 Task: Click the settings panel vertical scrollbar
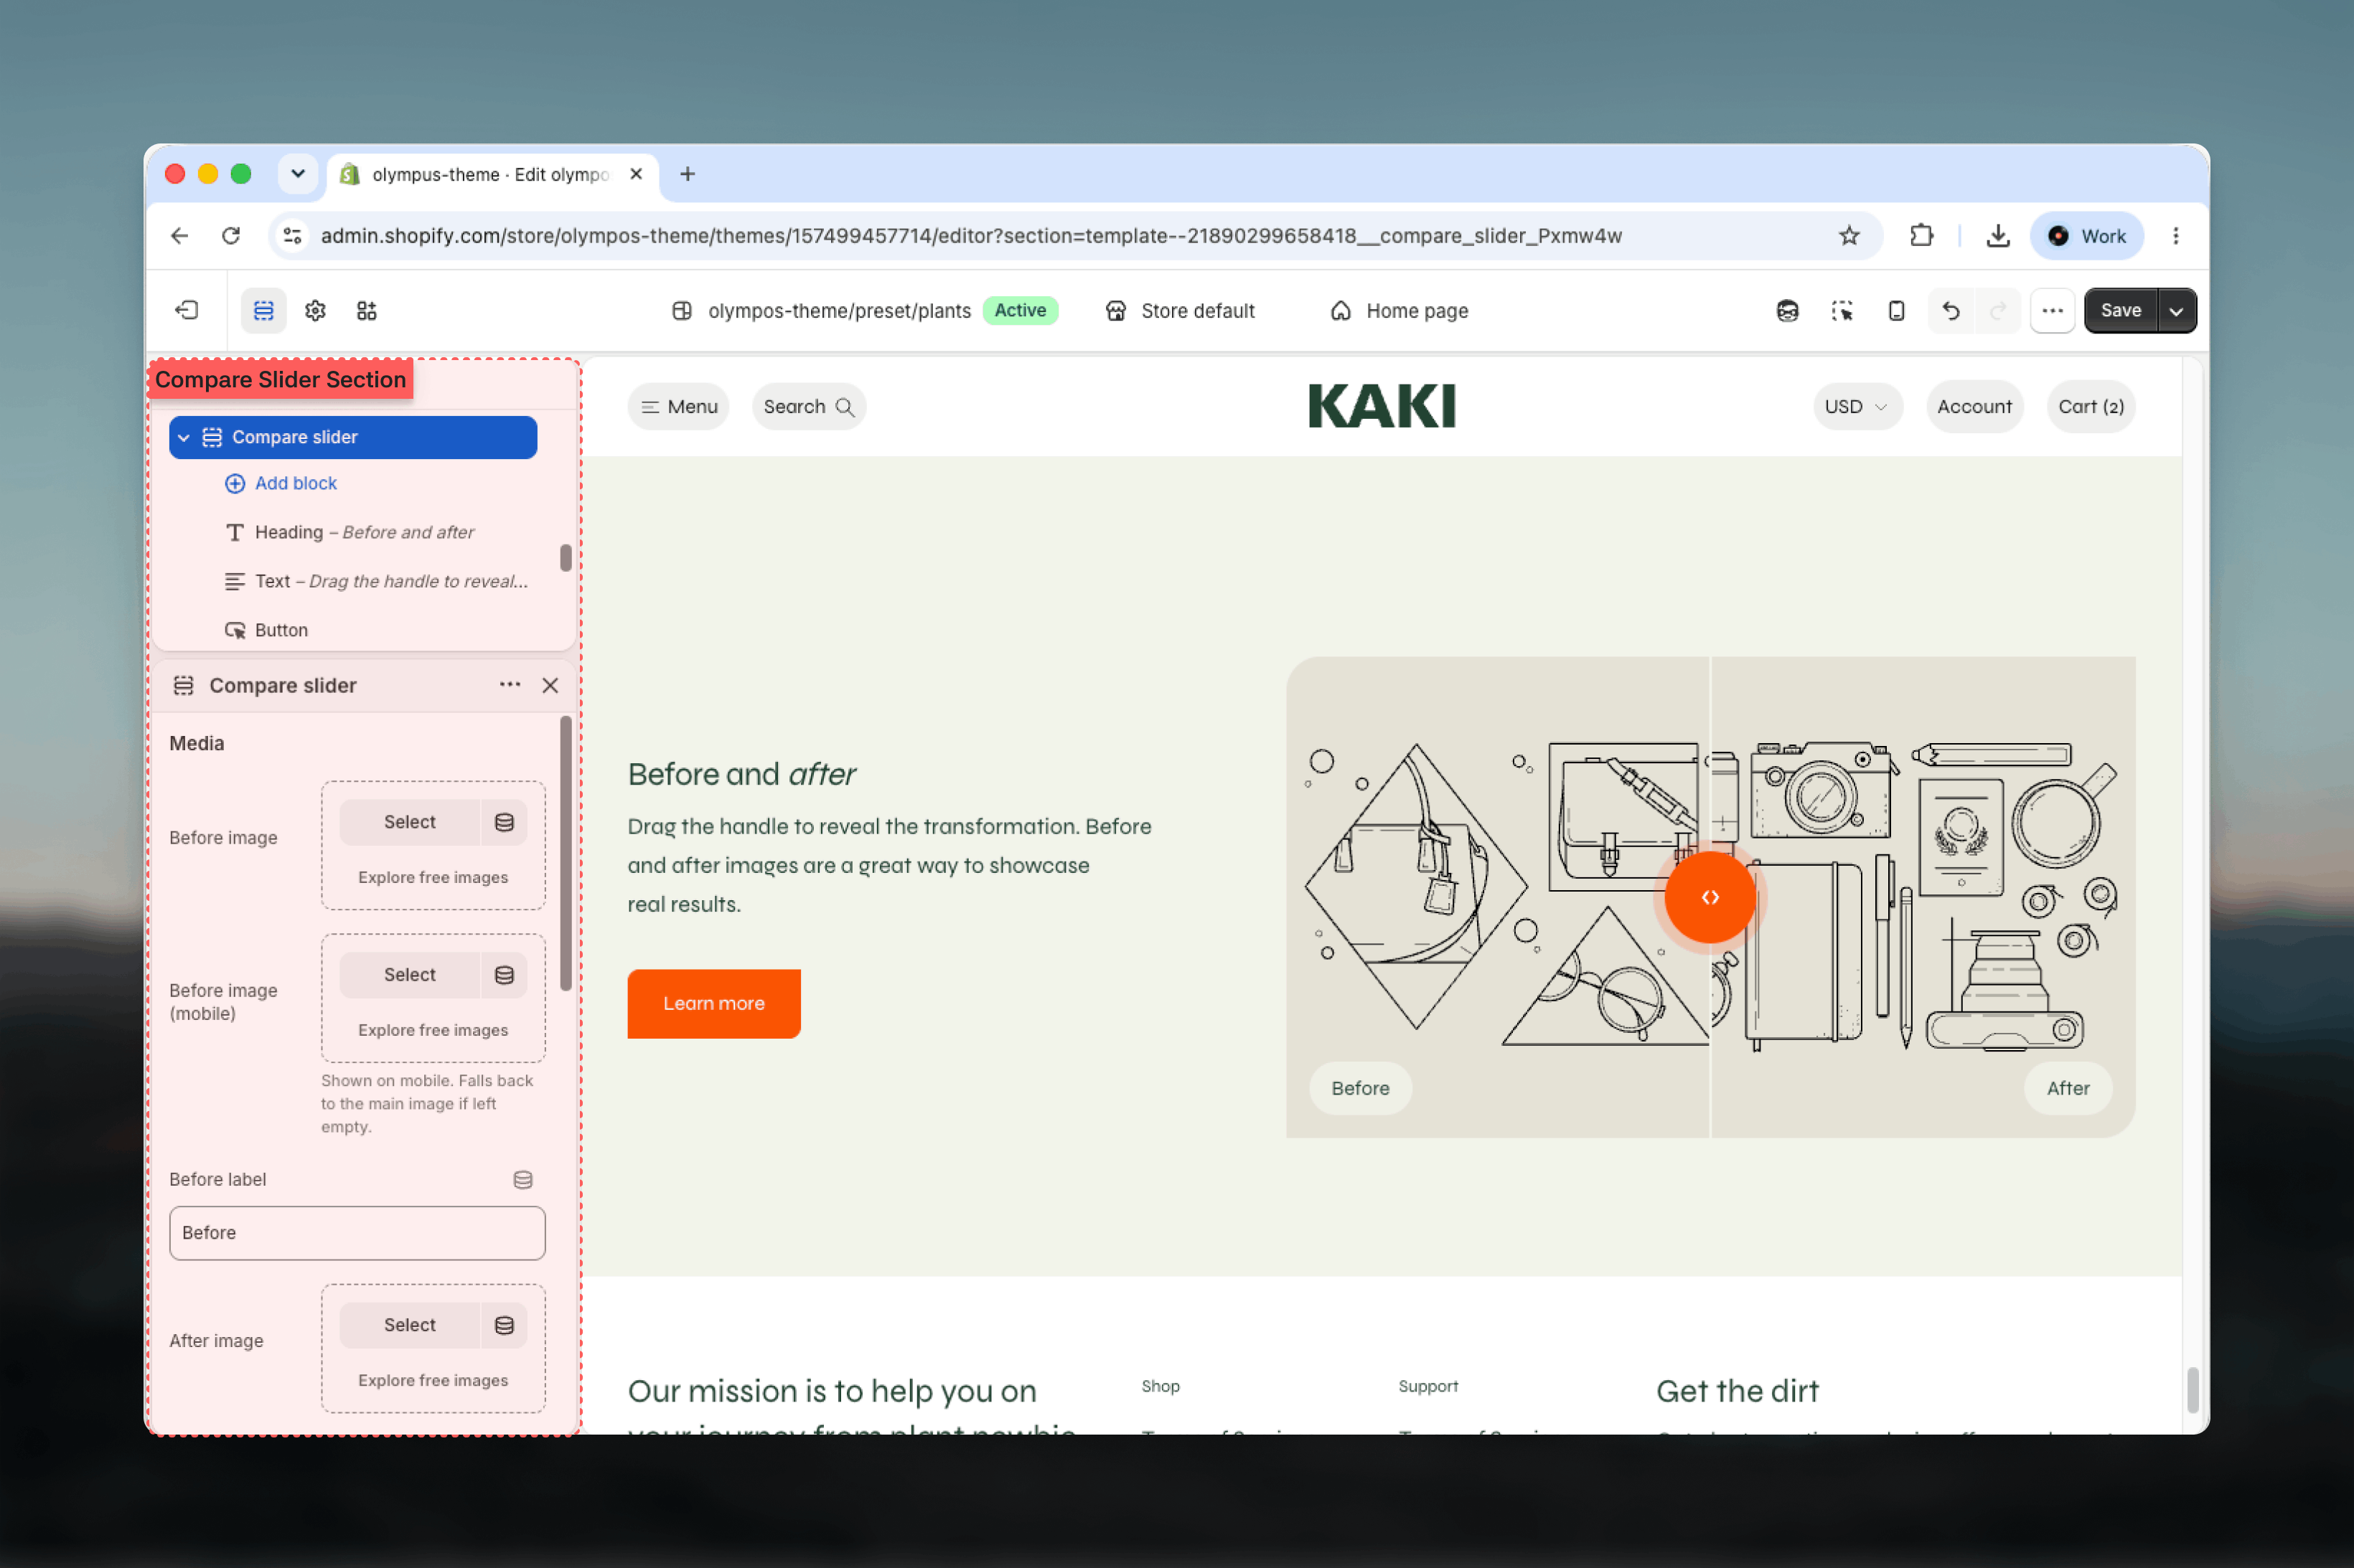566,853
